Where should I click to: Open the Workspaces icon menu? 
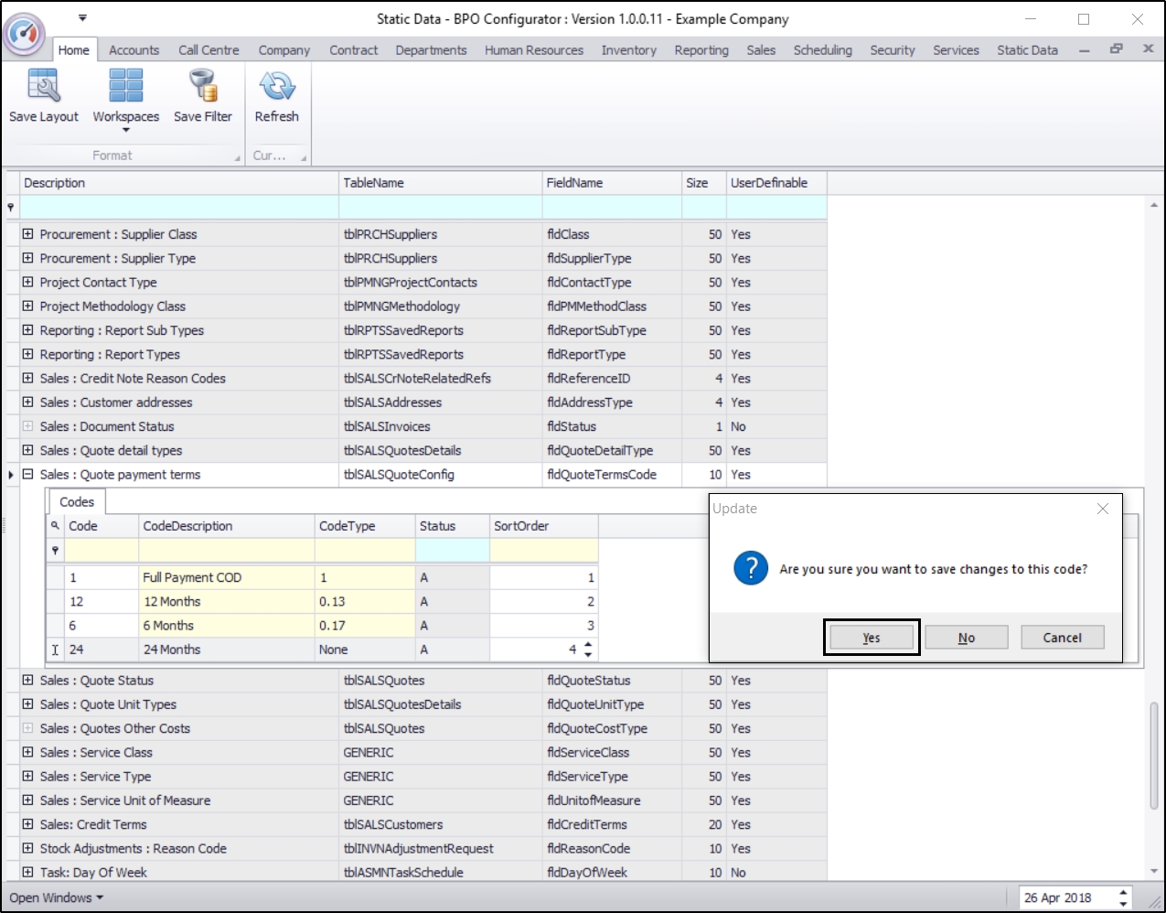pyautogui.click(x=125, y=87)
